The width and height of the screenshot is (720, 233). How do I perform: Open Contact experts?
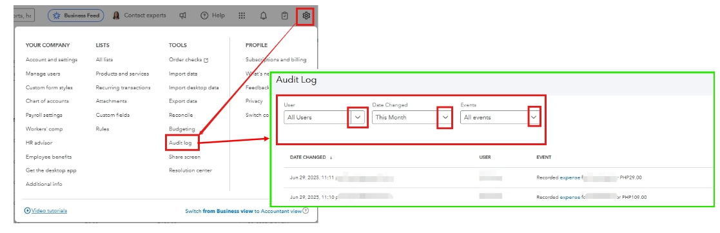pos(140,15)
